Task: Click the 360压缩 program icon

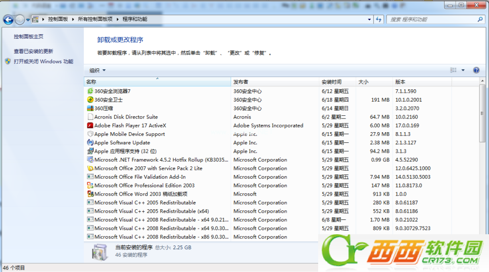Action: click(x=90, y=108)
